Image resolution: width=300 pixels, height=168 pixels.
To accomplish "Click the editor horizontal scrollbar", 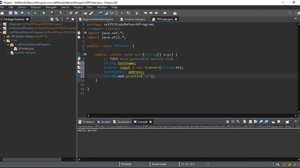I will pyautogui.click(x=192, y=115).
